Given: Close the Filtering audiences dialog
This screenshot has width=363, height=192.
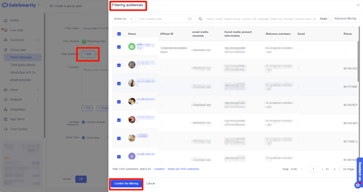Looking at the screenshot, I should (x=358, y=5).
